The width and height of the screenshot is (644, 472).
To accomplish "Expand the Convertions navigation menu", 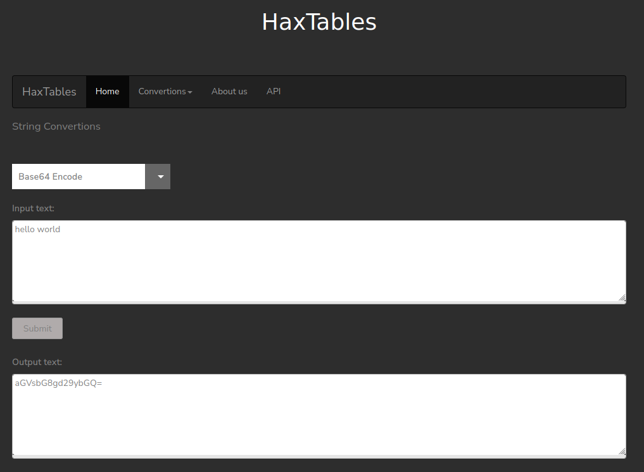I will click(x=162, y=92).
